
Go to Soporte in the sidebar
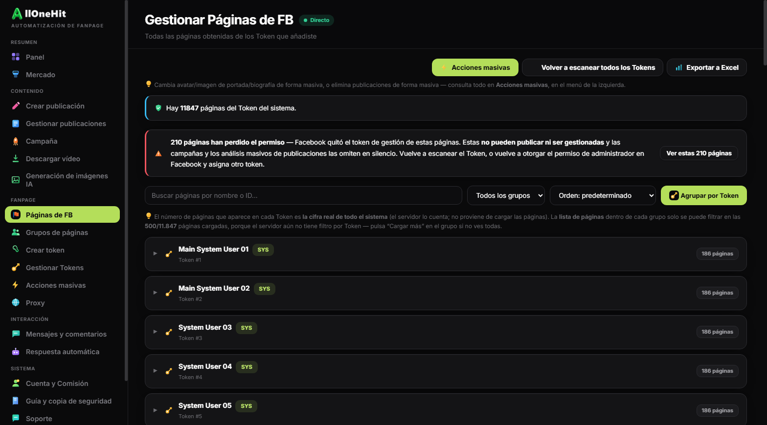[62, 419]
